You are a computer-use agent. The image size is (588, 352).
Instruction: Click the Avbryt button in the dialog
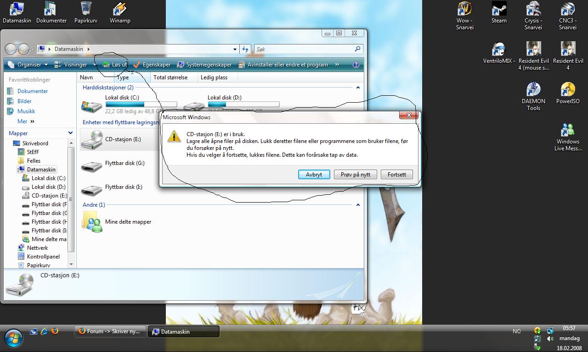click(x=314, y=175)
